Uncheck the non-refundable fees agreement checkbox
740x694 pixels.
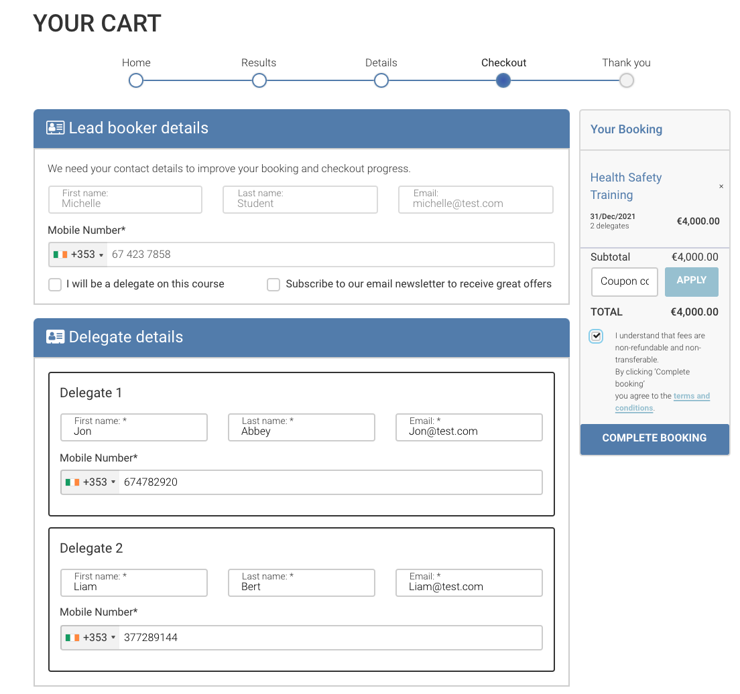(x=596, y=336)
